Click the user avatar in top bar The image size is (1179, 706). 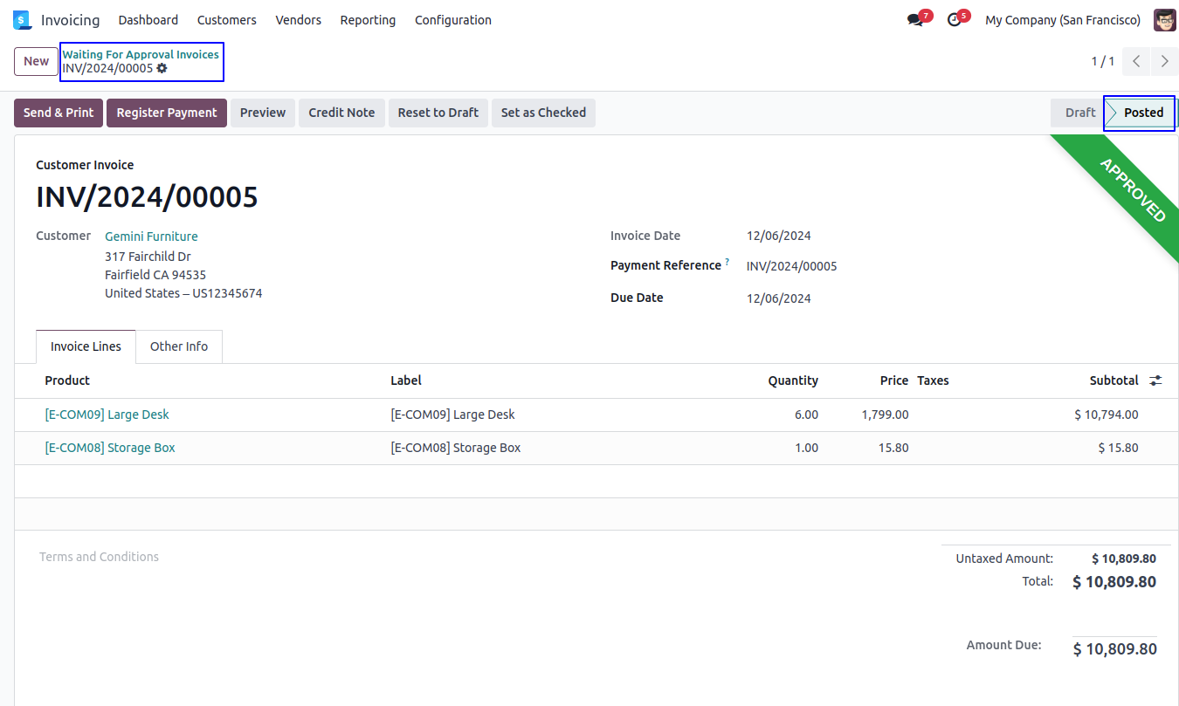[1164, 20]
